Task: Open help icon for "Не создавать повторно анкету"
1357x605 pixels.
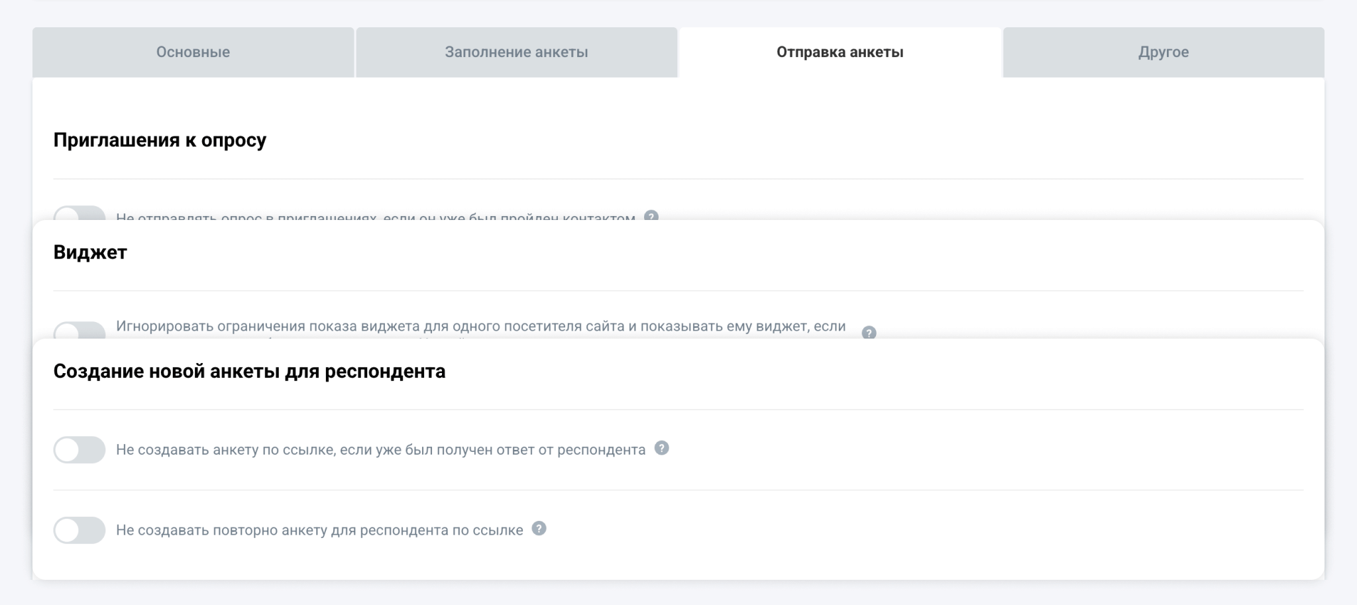Action: (x=539, y=529)
